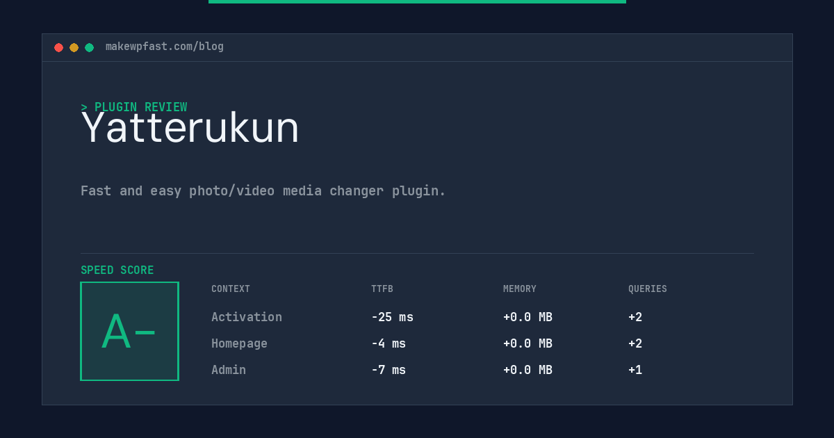Click the Admin row memory value
The width and height of the screenshot is (834, 438).
tap(528, 370)
